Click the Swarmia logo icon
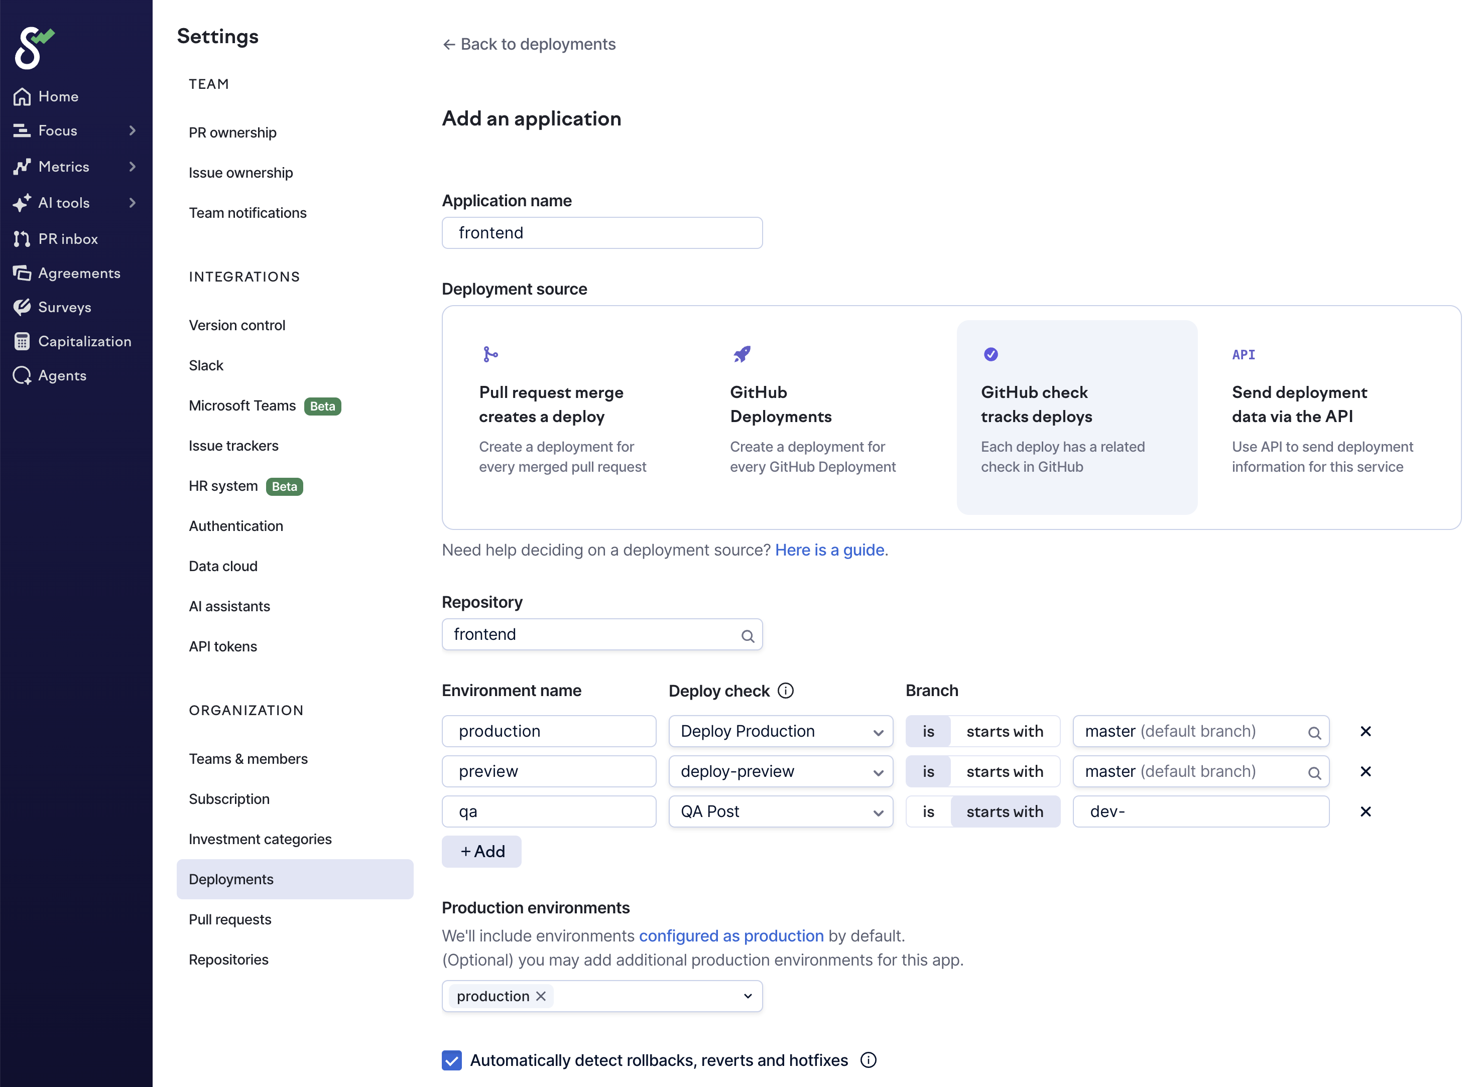The image size is (1476, 1087). coord(33,47)
